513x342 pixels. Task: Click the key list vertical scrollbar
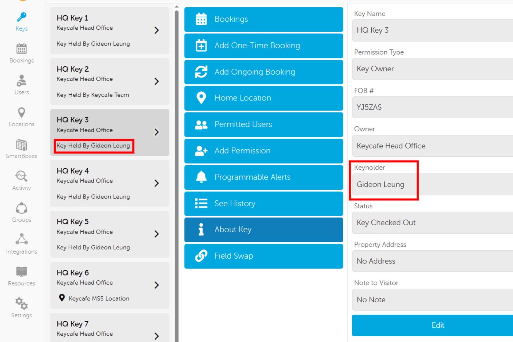177,160
